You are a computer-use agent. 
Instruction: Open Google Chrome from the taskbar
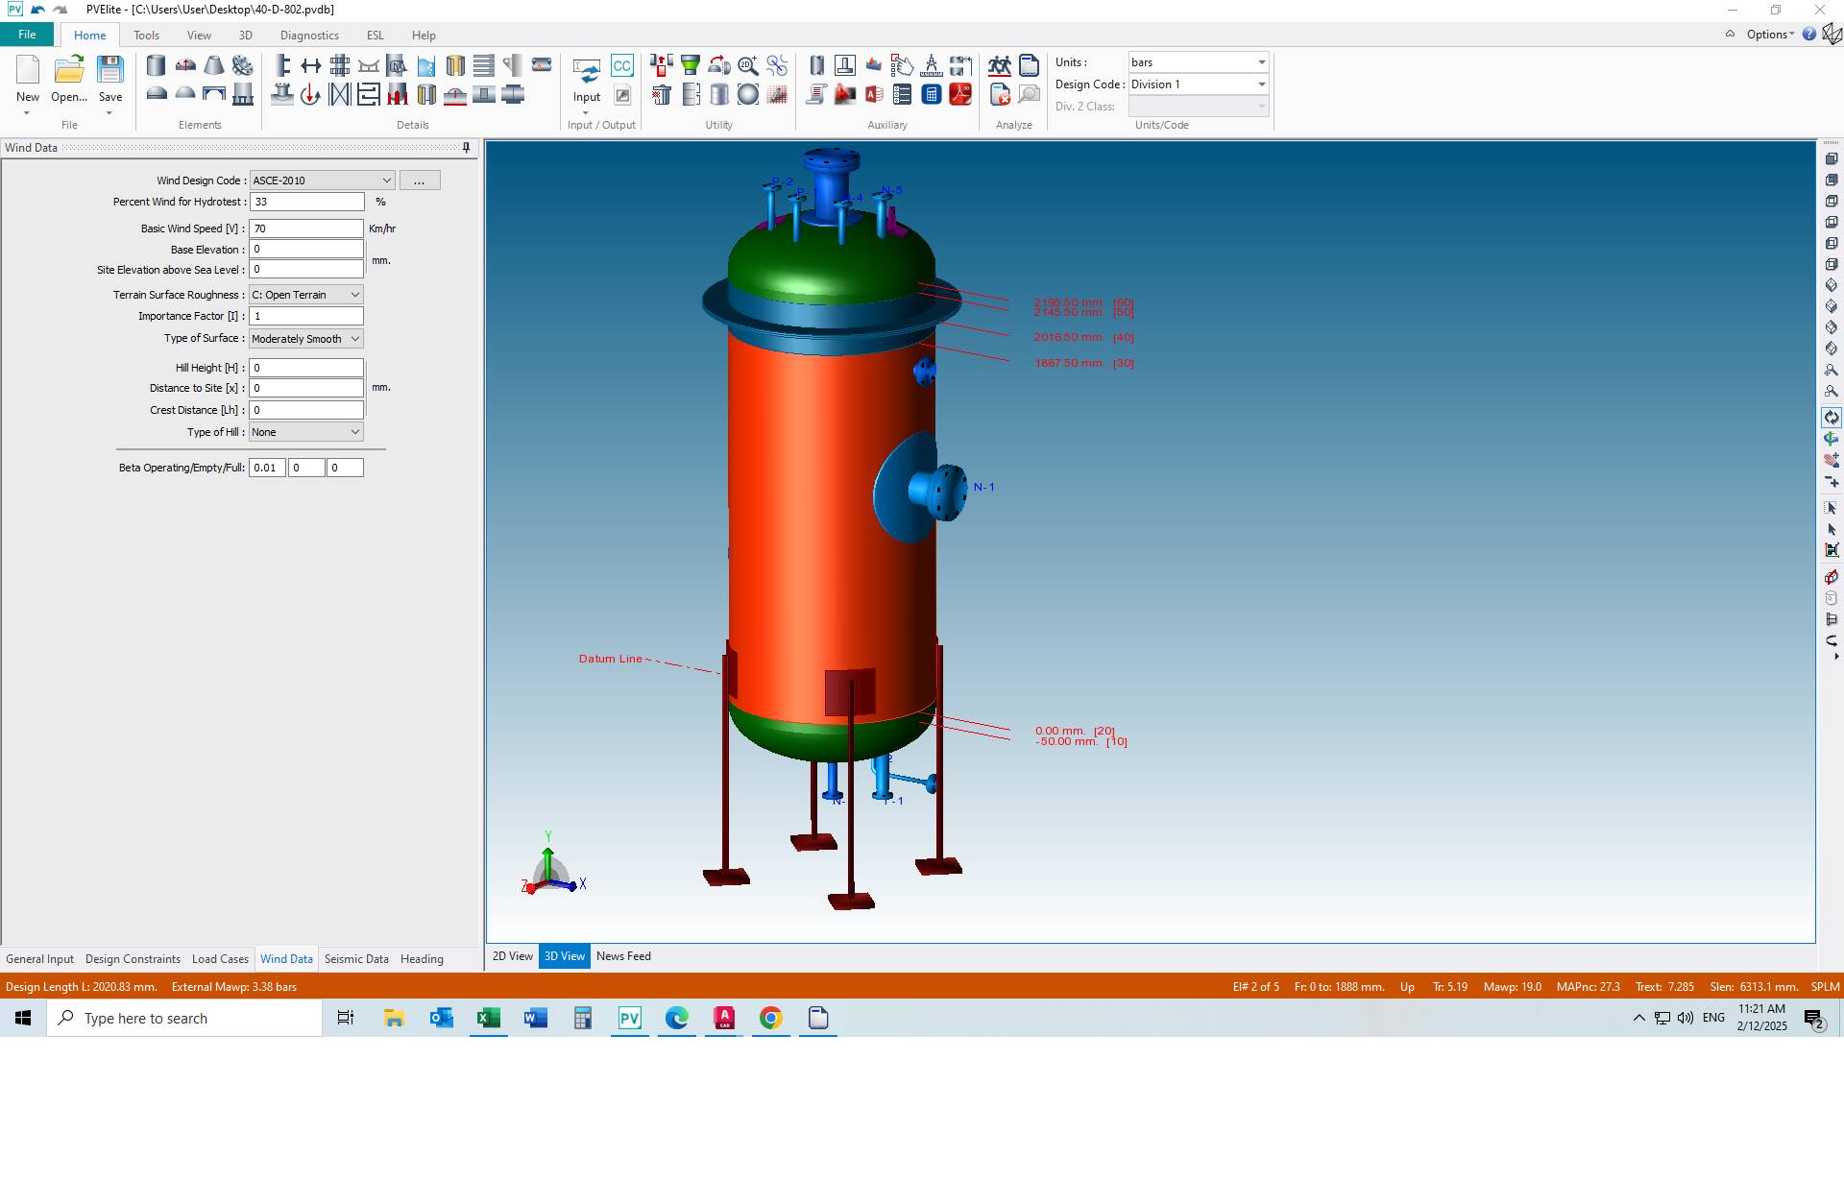click(771, 1018)
